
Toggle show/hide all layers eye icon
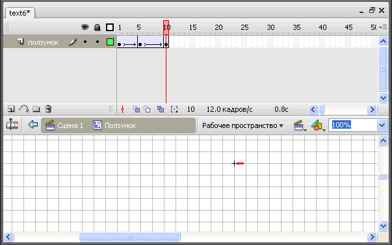pyautogui.click(x=85, y=27)
